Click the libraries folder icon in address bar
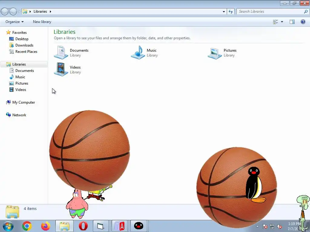Image resolution: width=310 pixels, height=232 pixels. (x=25, y=11)
